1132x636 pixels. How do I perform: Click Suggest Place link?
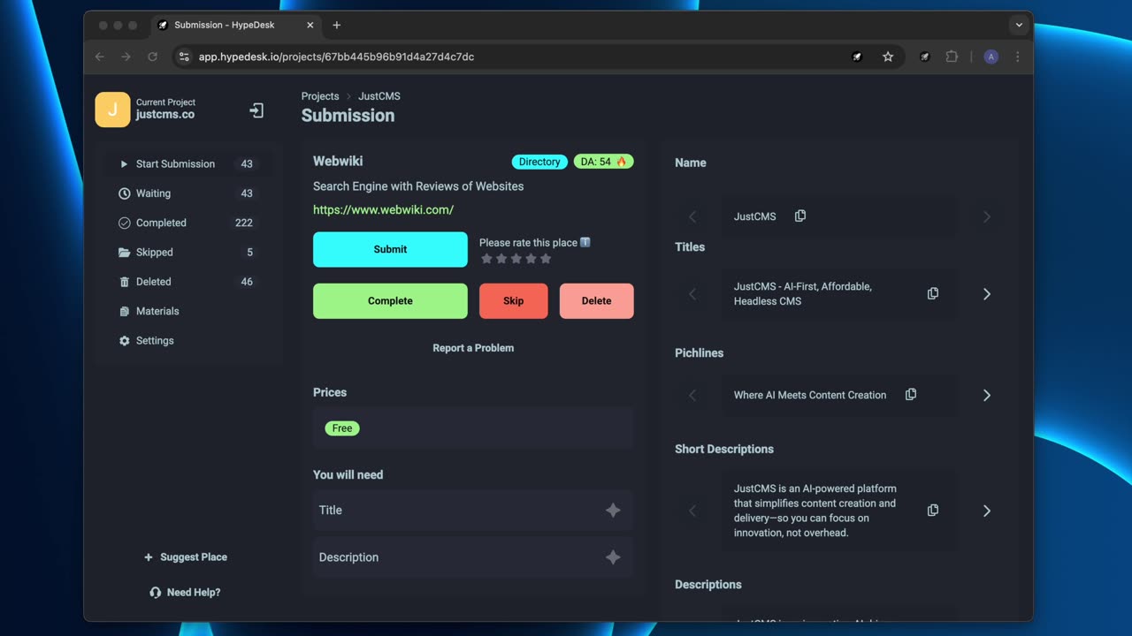[186, 557]
